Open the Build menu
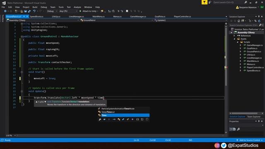Screen dimensions: 265x149 pos(35,7)
